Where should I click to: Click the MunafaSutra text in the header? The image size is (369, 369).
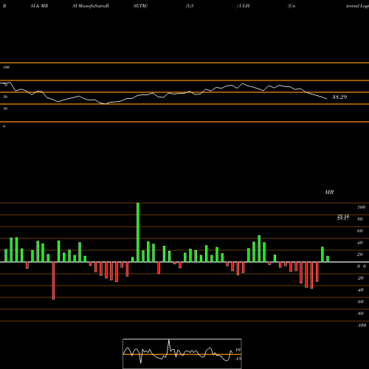coord(93,6)
